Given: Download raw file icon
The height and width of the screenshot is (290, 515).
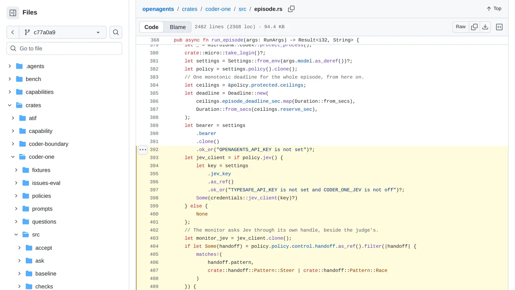Looking at the screenshot, I should [x=485, y=27].
